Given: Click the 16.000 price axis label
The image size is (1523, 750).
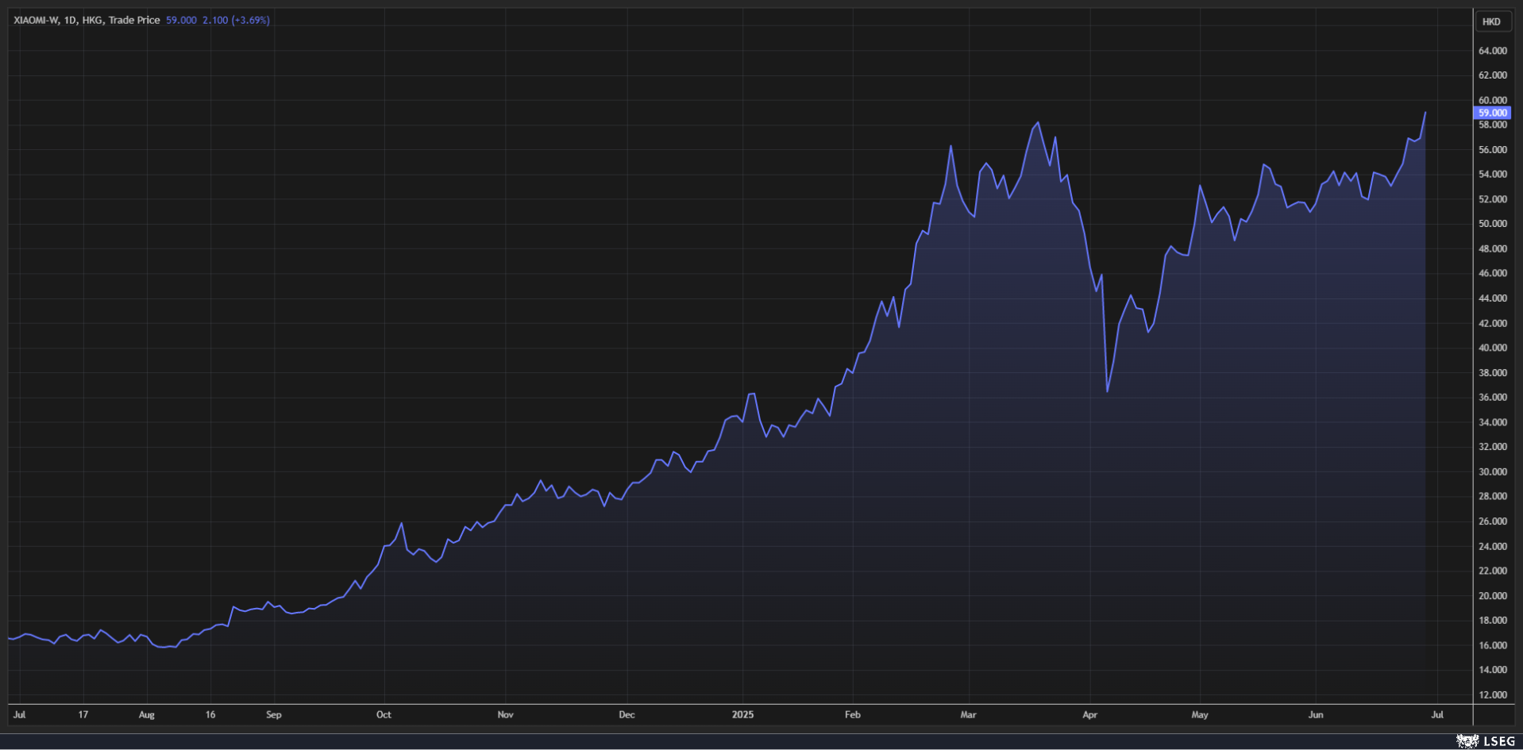Looking at the screenshot, I should (1492, 645).
